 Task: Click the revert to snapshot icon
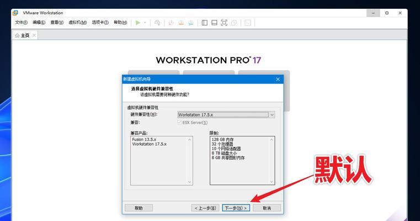click(181, 23)
